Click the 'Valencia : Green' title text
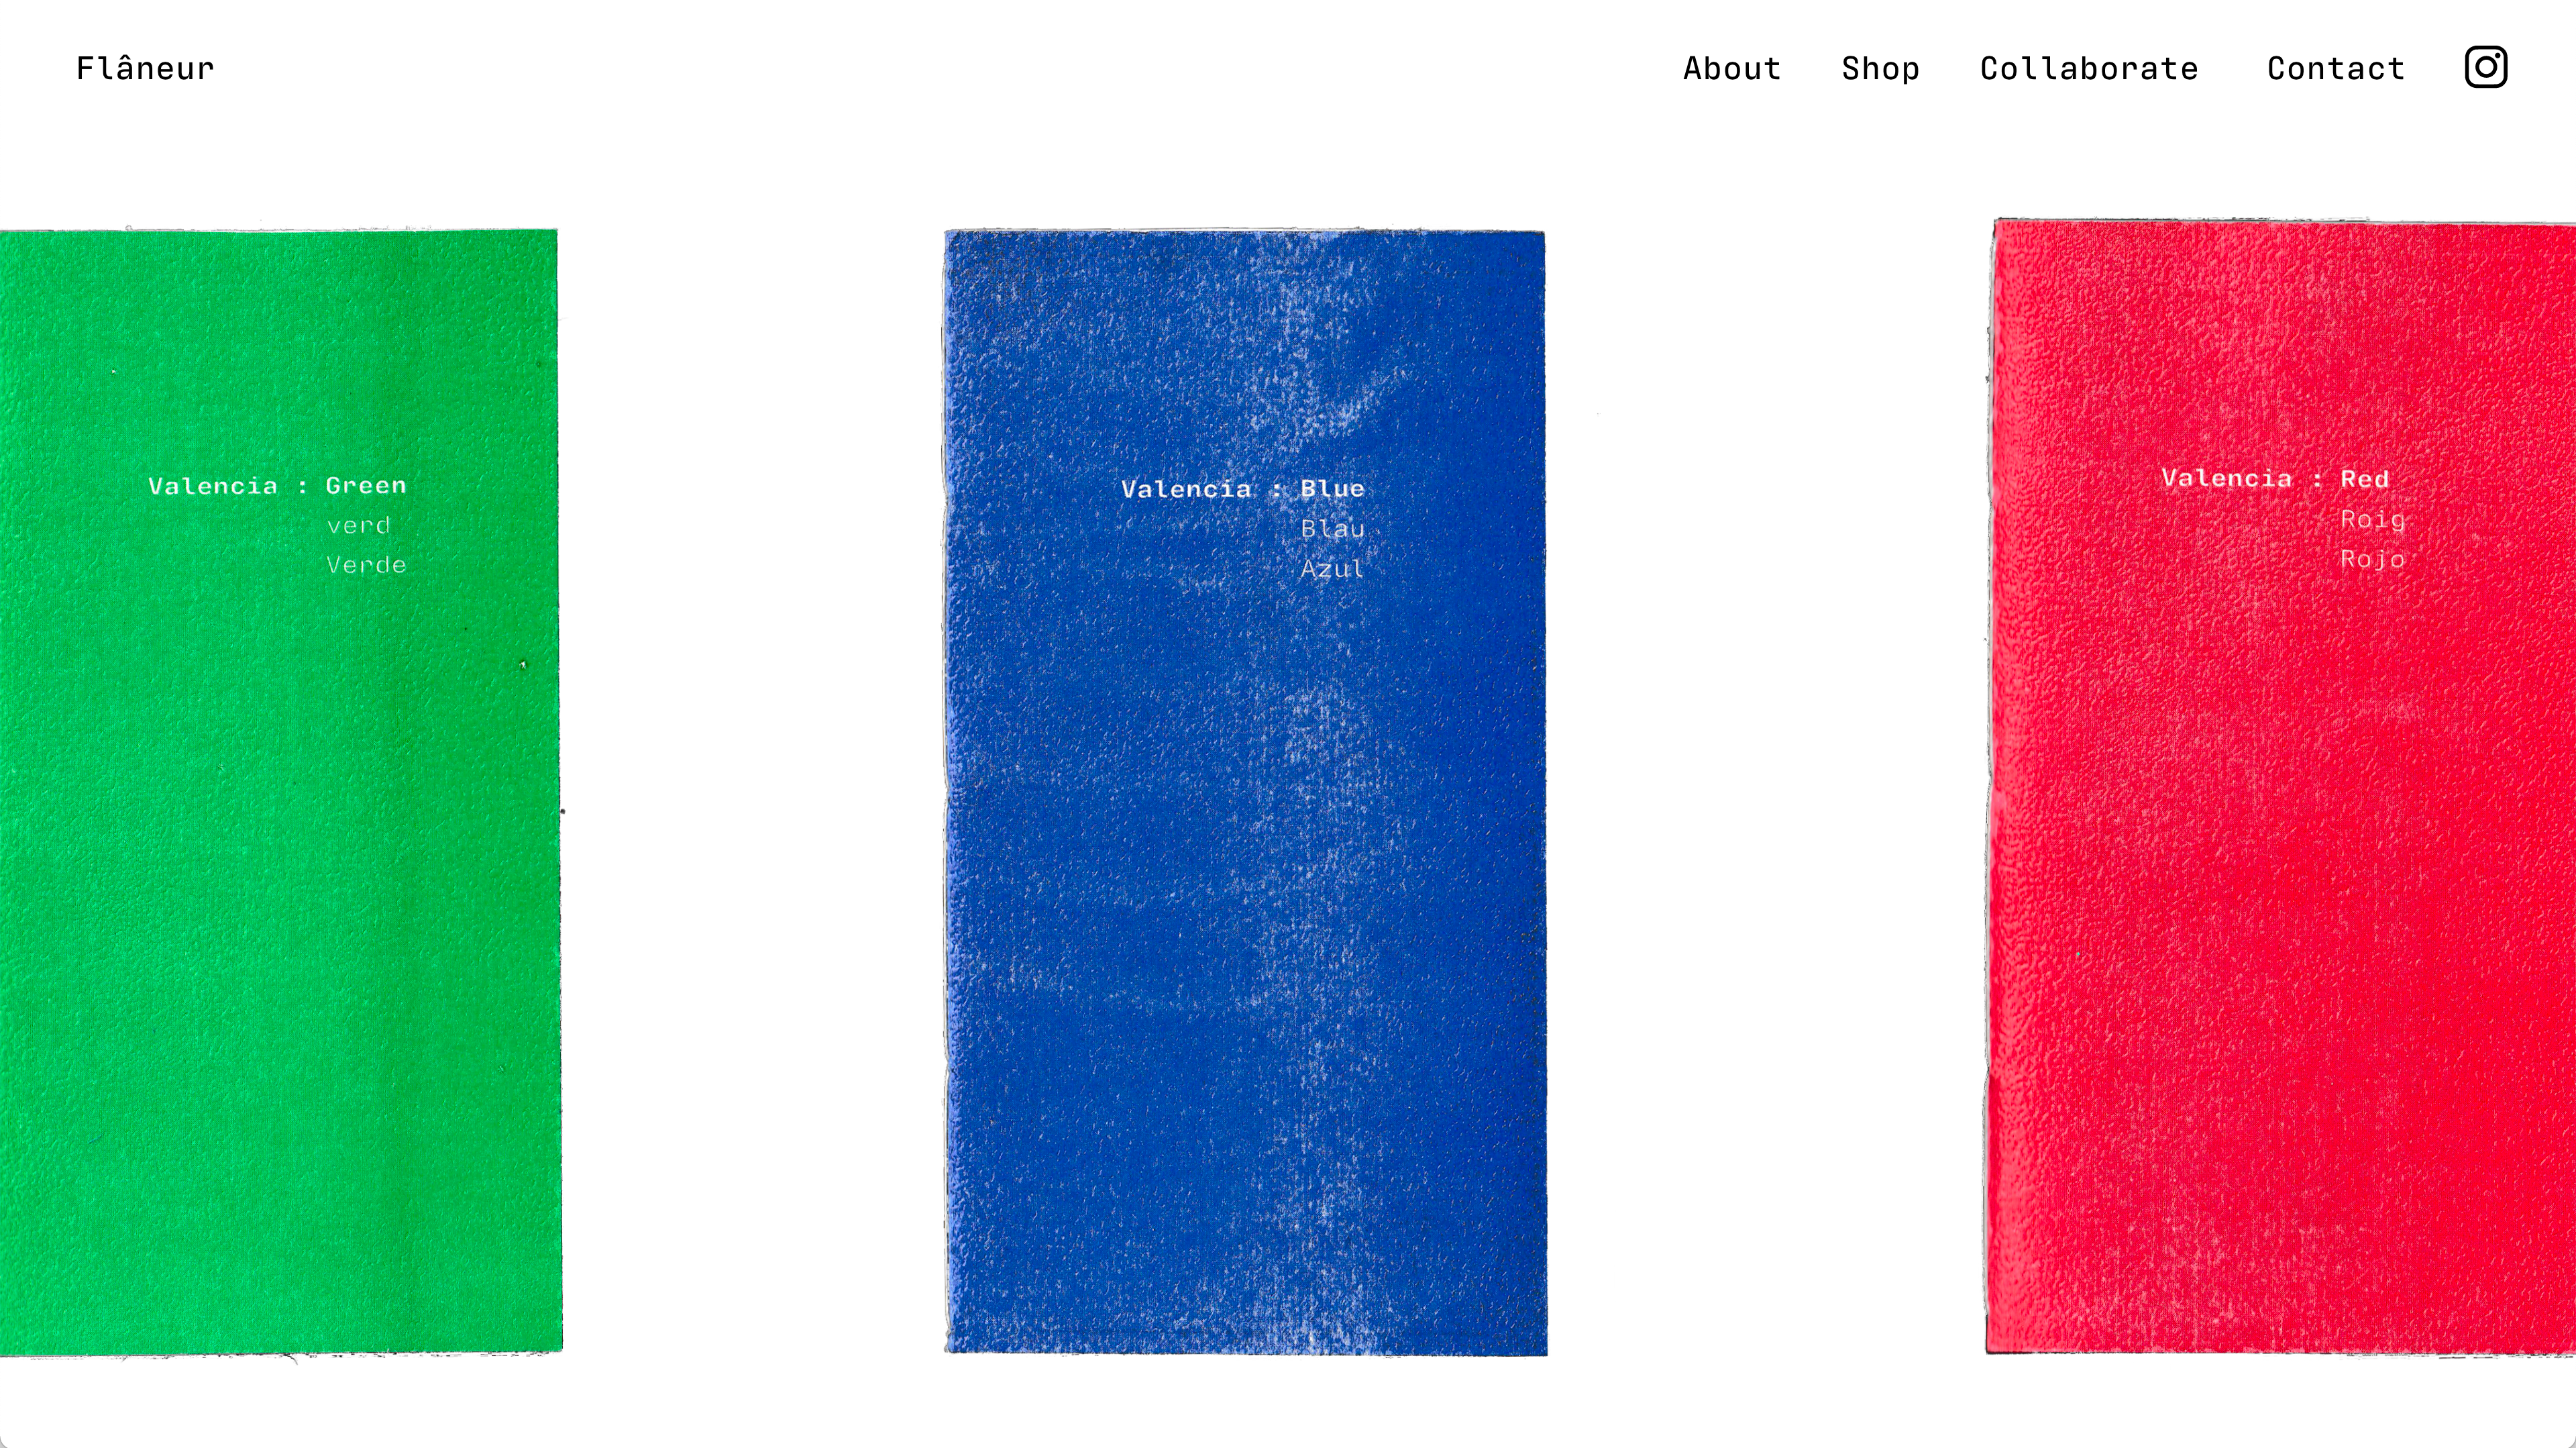 [x=277, y=486]
